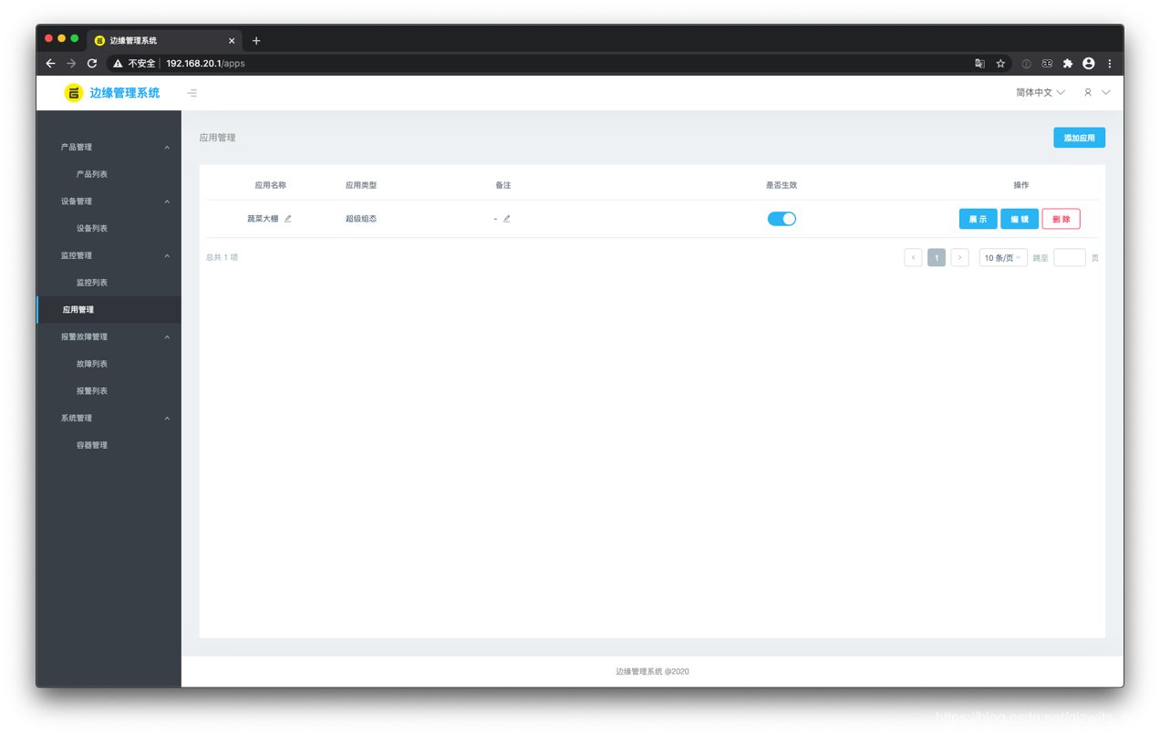Viewport: 1160px width, 735px height.
Task: Click the 备注 column header
Action: [x=503, y=185]
